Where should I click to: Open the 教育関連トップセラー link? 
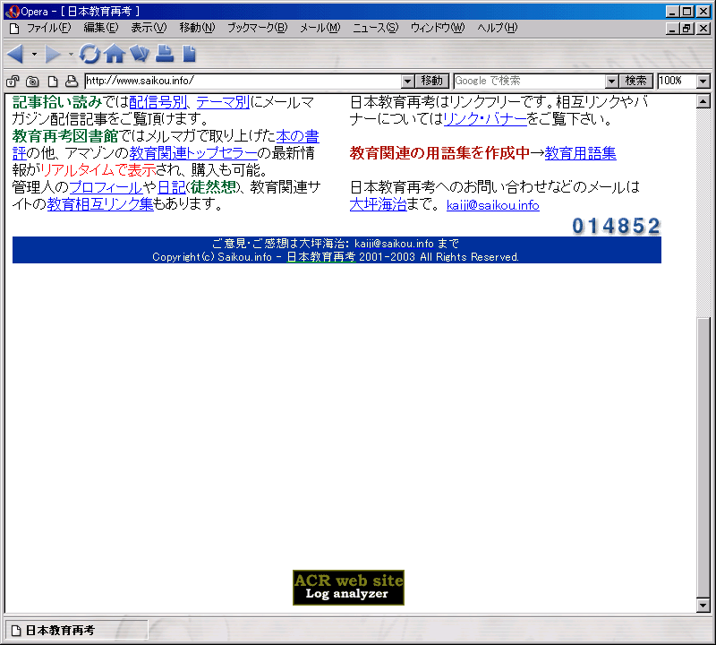(x=193, y=153)
